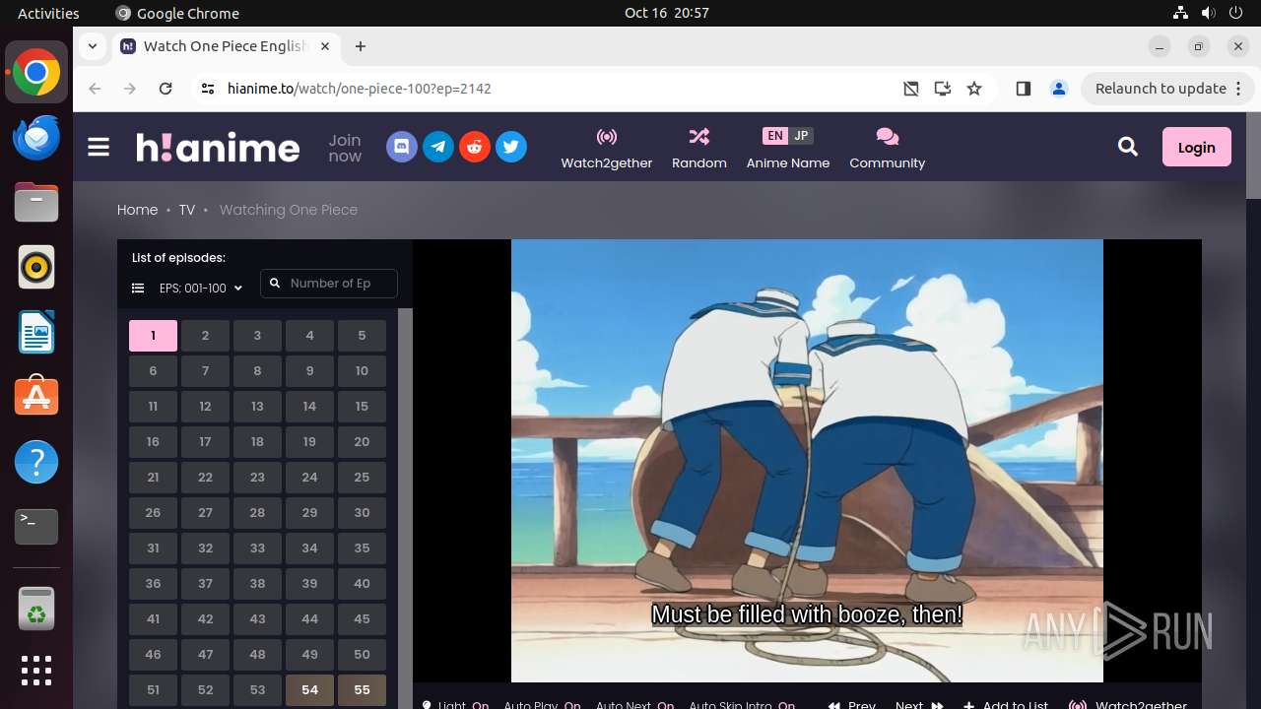
Task: Click Add to List
Action: click(1006, 705)
